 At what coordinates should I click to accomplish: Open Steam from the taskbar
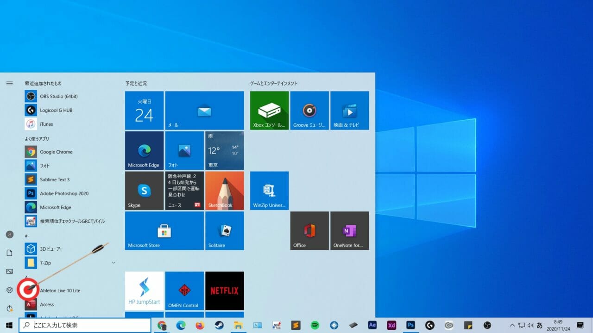[219, 325]
